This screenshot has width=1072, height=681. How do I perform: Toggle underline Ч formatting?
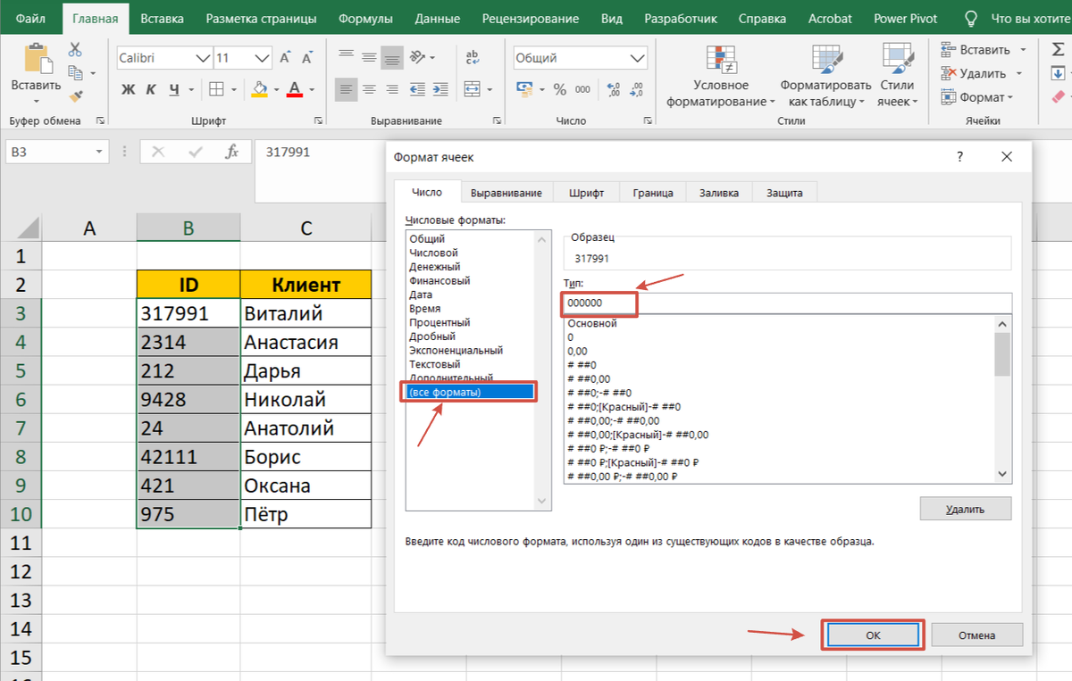coord(174,89)
